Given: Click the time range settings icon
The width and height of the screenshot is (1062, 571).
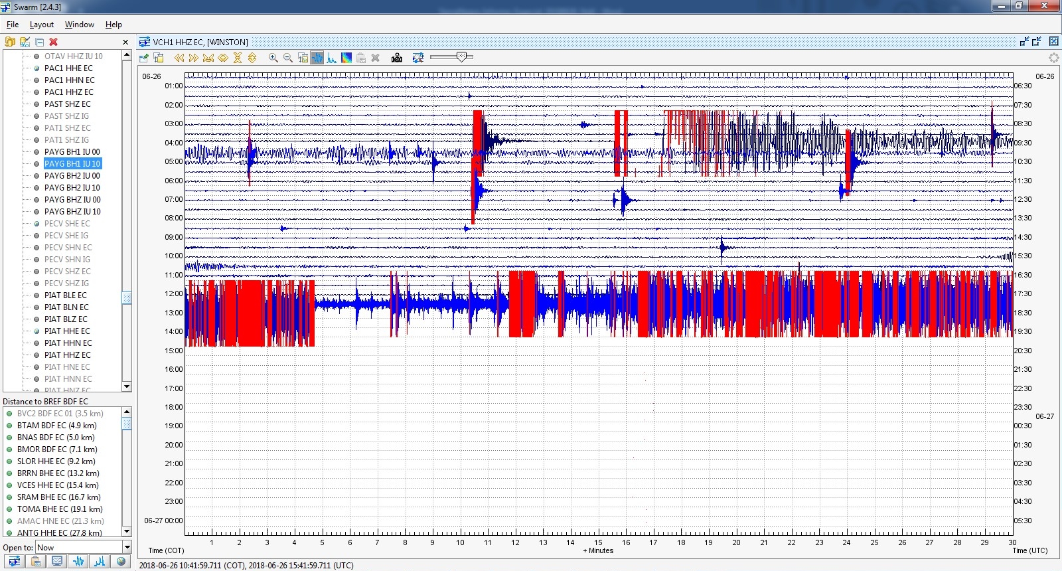Looking at the screenshot, I should [158, 58].
